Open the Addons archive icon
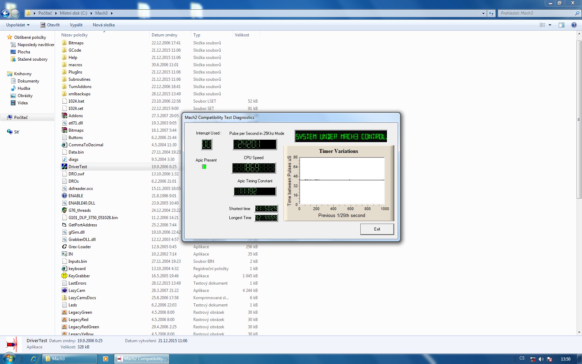The width and height of the screenshot is (582, 364). coord(64,116)
